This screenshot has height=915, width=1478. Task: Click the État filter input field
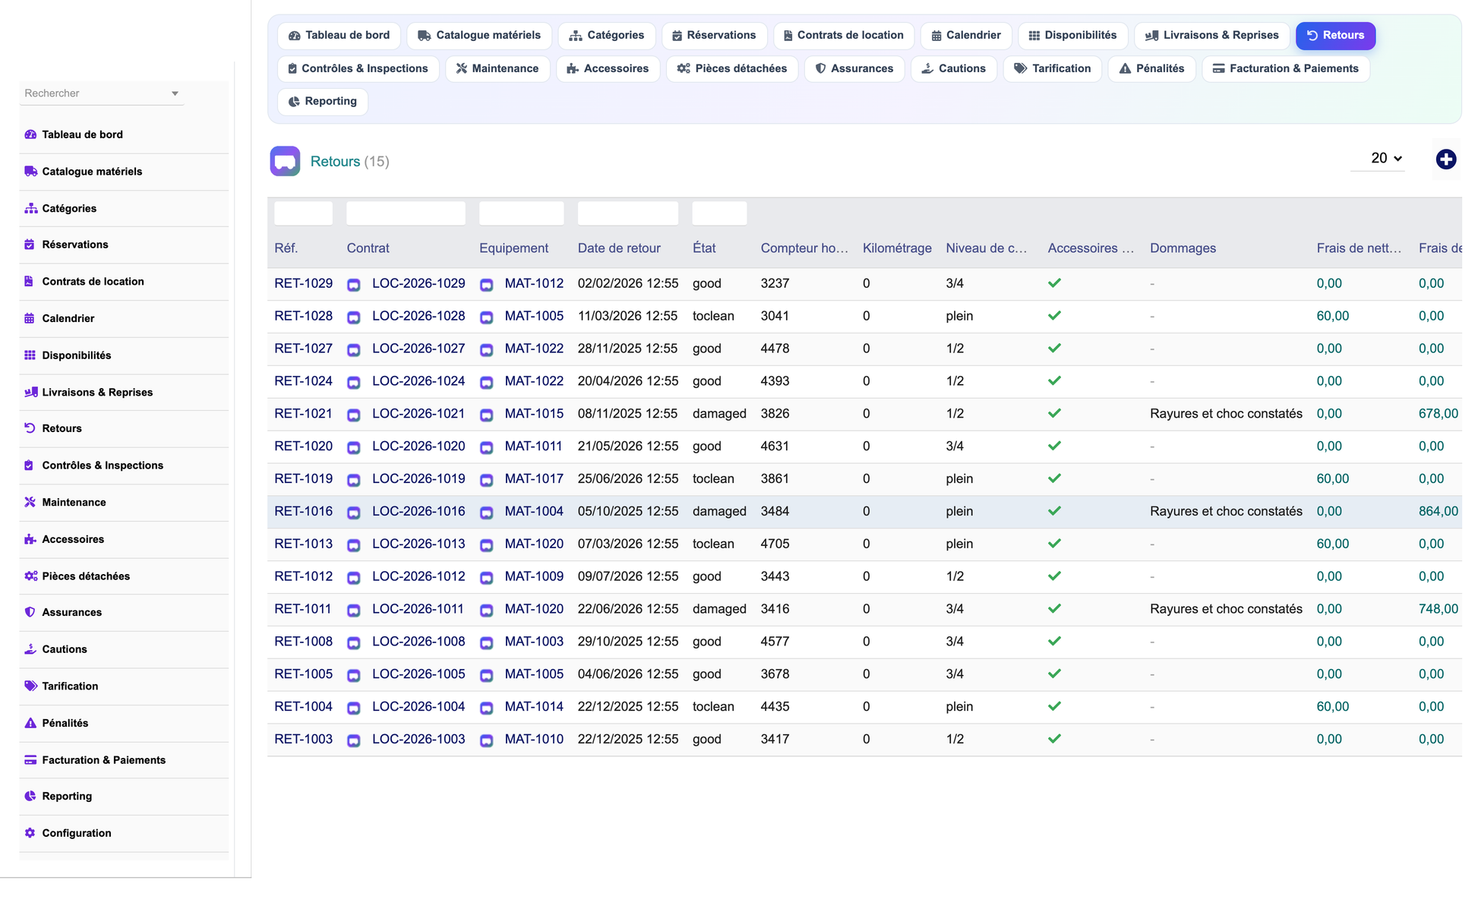719,213
